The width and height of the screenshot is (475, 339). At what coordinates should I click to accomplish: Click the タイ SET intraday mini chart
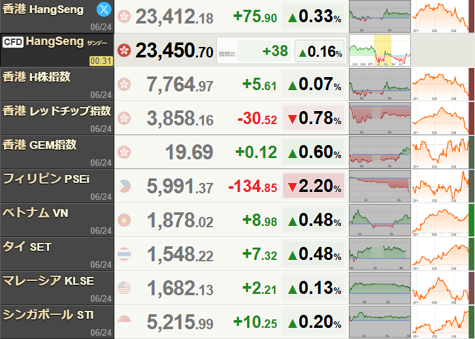click(x=380, y=254)
